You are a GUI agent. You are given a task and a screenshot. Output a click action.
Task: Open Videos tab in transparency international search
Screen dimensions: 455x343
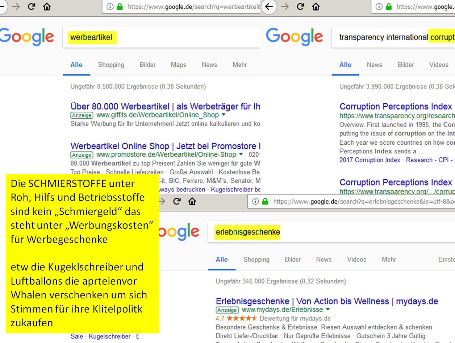point(439,65)
